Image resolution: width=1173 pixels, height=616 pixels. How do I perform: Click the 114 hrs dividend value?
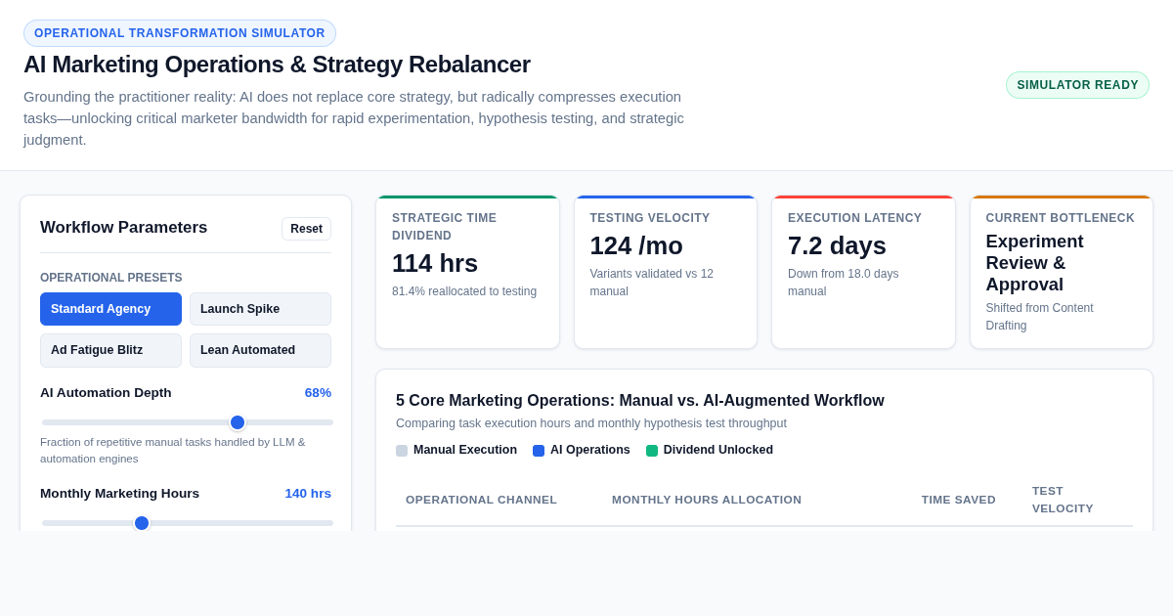[435, 263]
